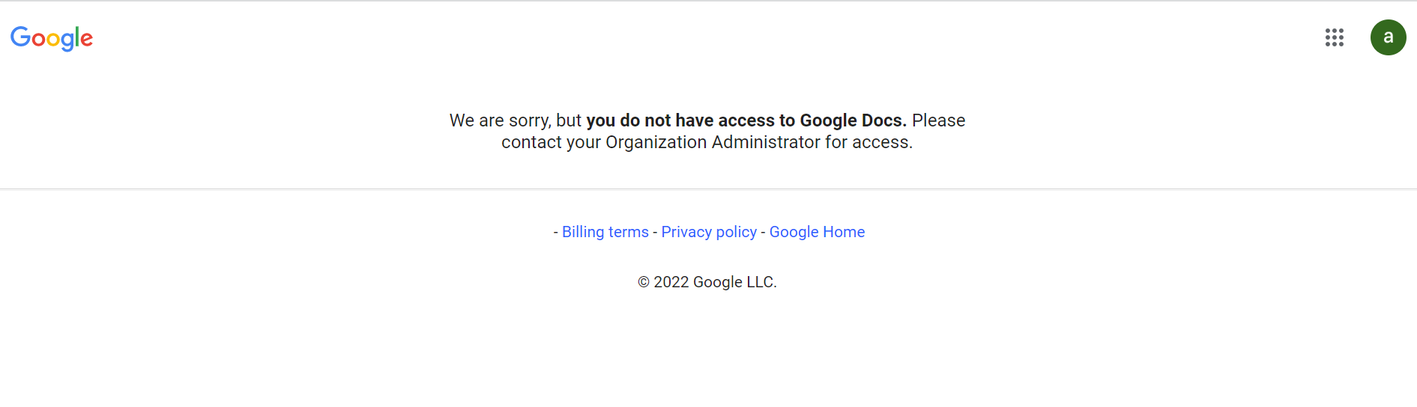1417x407 pixels.
Task: Go to the Google Home link
Action: 817,232
